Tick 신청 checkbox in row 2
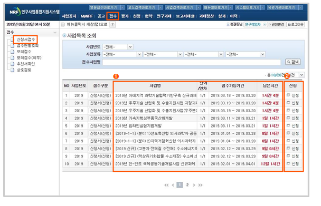 [288, 103]
